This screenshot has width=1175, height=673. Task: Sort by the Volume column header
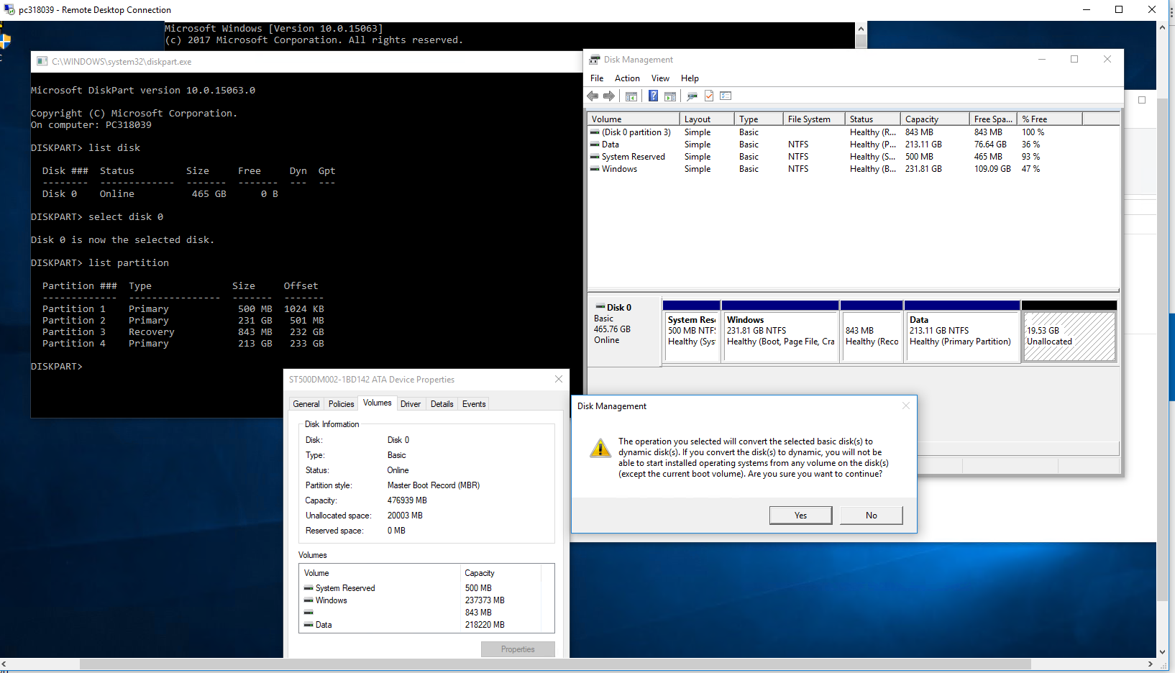pyautogui.click(x=634, y=119)
